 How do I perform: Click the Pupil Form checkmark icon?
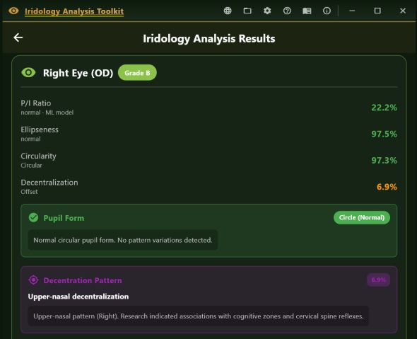point(33,217)
